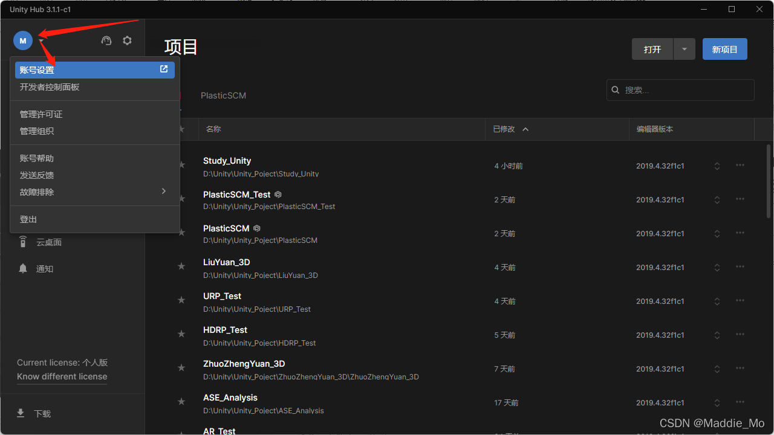Star the URP_Test project

(x=181, y=300)
